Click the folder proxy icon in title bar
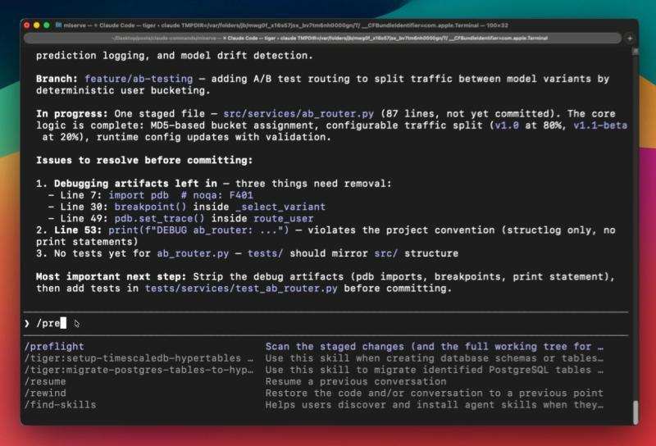Screen dimensions: 656x446 click(58, 25)
